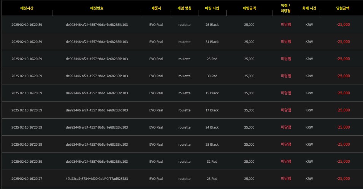Click the 베팅시간 column header
The width and height of the screenshot is (363, 189).
[27, 8]
